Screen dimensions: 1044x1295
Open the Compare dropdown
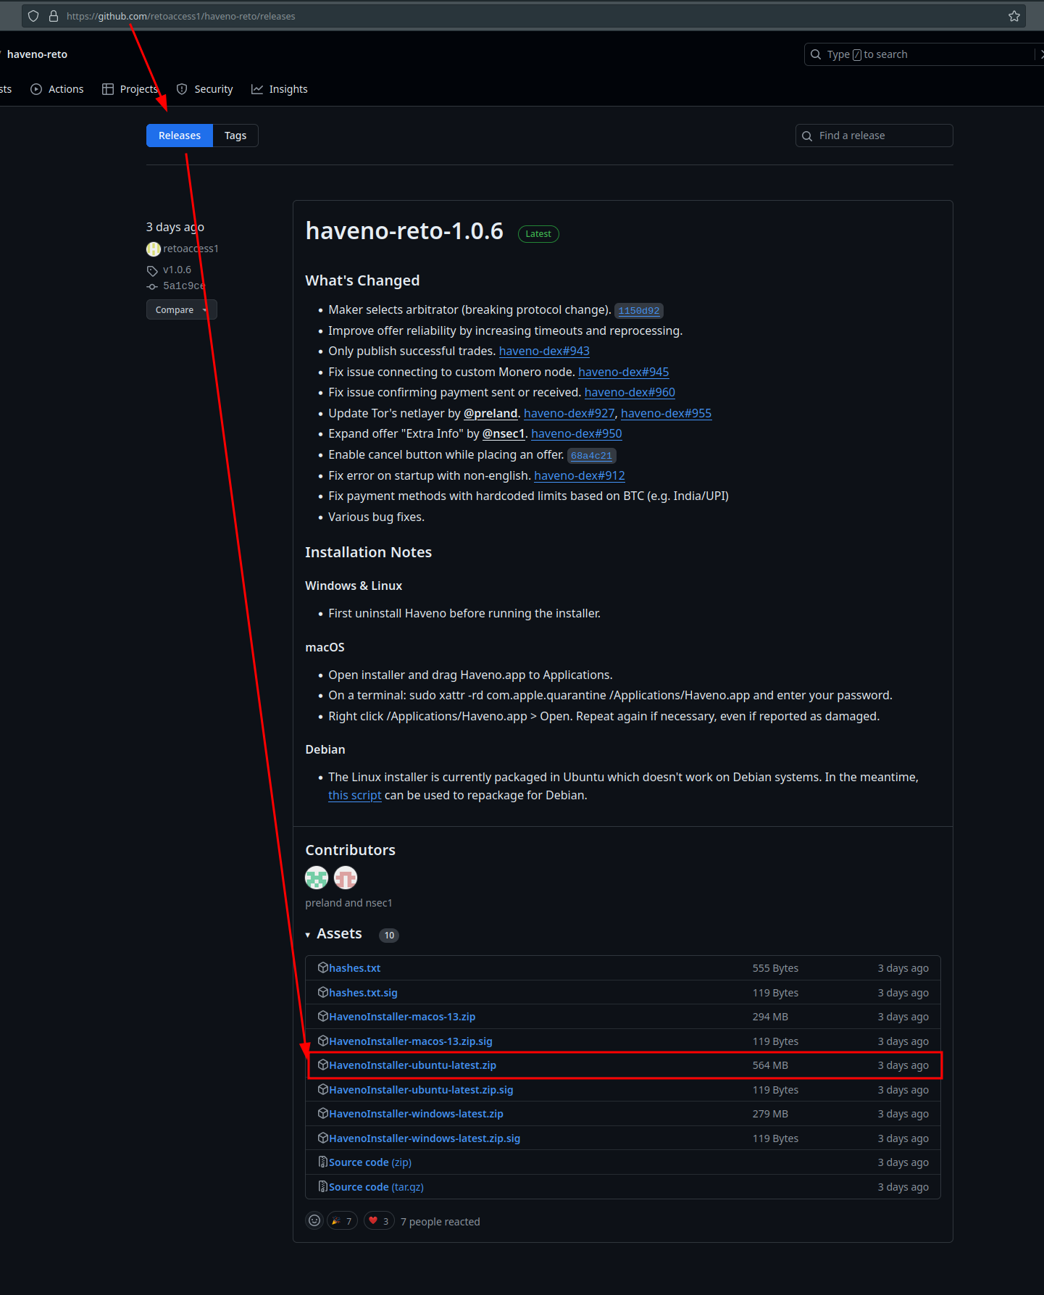tap(182, 309)
